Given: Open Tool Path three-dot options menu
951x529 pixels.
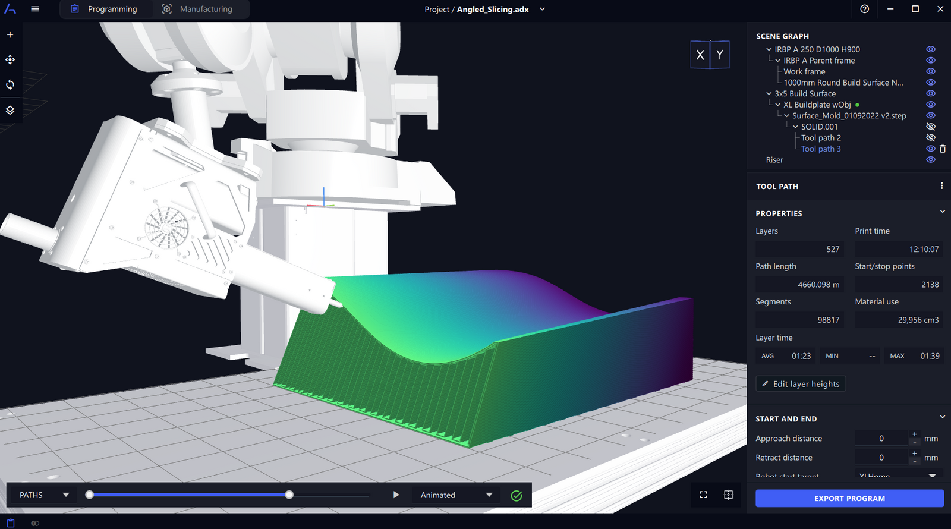Looking at the screenshot, I should pyautogui.click(x=941, y=186).
